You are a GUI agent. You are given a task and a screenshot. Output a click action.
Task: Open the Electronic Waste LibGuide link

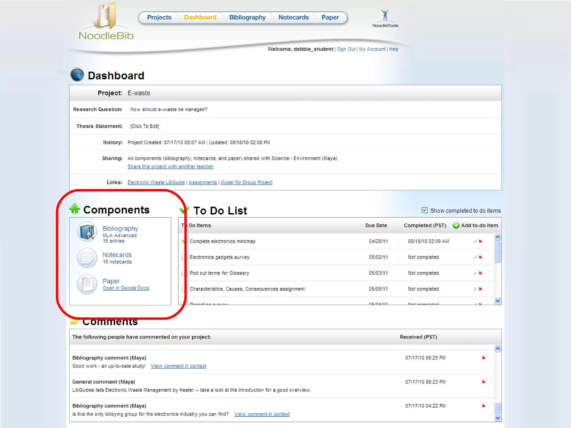click(x=156, y=183)
